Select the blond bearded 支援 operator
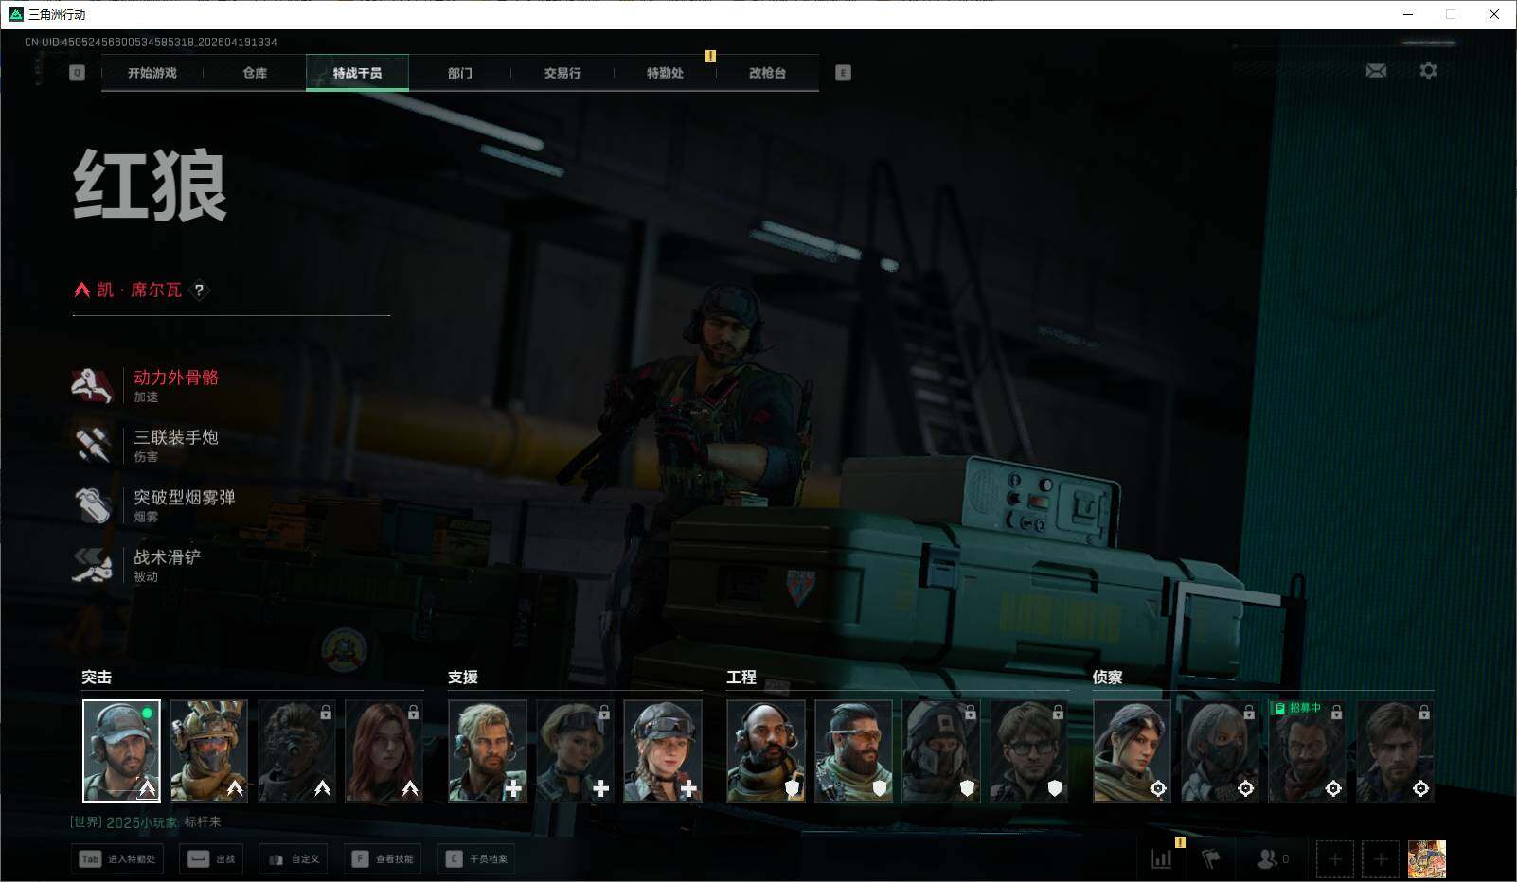This screenshot has height=882, width=1517. tap(488, 750)
